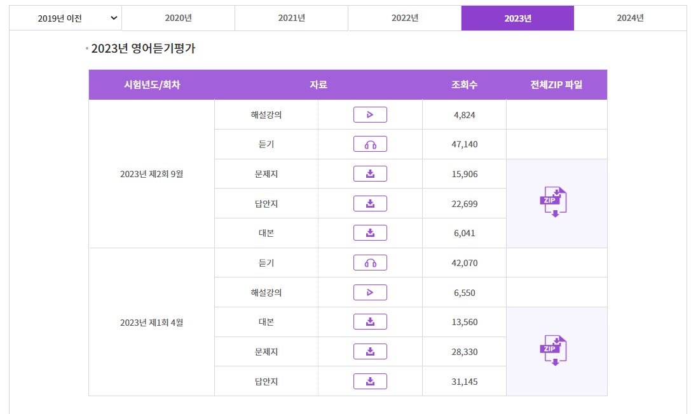Select the 2023년 제1회 4월 cell text
Screen dimensions: 691x414
tap(151, 323)
